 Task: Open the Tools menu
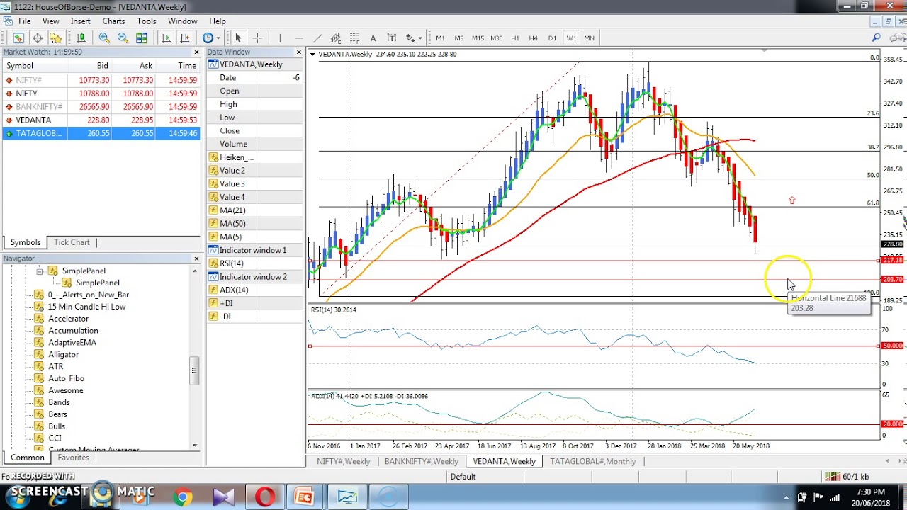pos(147,21)
